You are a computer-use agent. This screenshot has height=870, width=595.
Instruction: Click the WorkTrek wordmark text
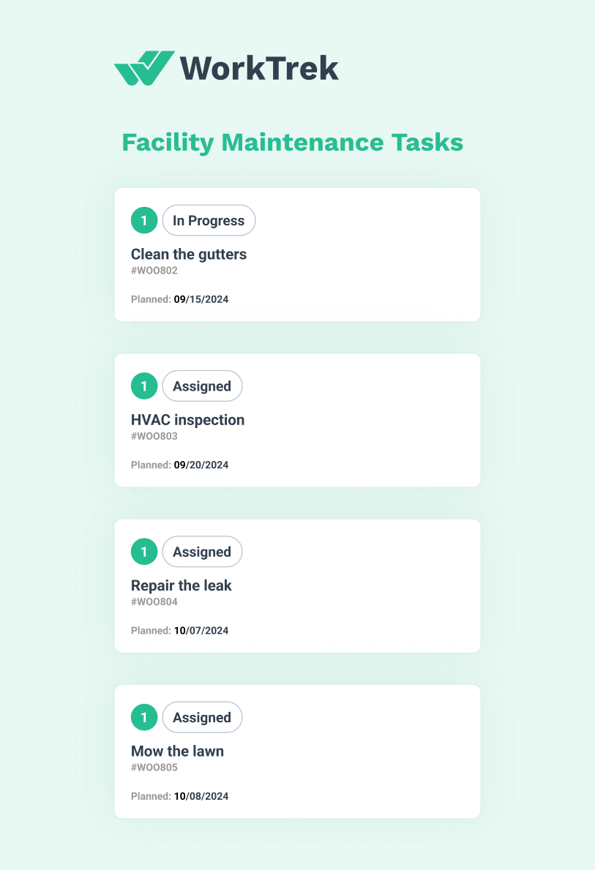tap(258, 67)
